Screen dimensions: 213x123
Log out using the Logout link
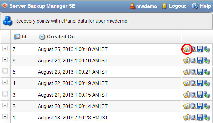[177, 6]
